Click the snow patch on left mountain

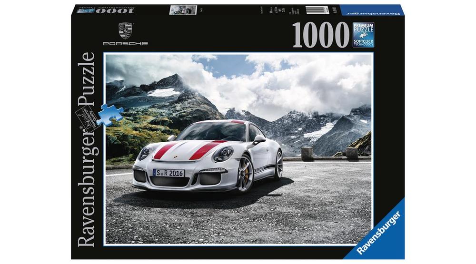[163, 92]
